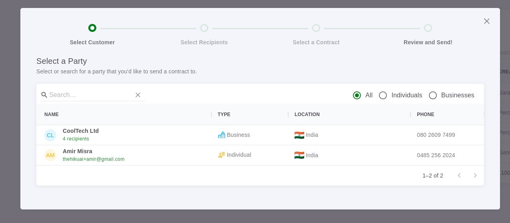Click phone number 080 2609 7499
Viewport: 510px width, 223px height.
[436, 135]
